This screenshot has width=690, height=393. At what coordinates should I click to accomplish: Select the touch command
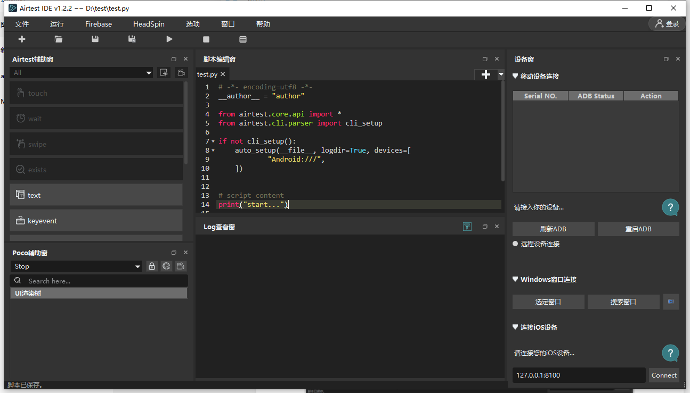pyautogui.click(x=96, y=93)
